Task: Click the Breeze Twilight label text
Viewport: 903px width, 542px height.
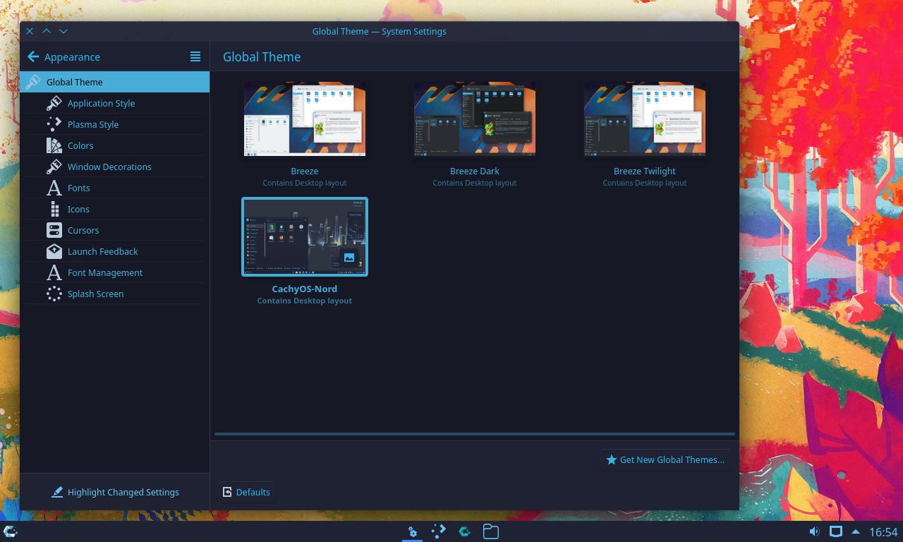Action: coord(645,171)
